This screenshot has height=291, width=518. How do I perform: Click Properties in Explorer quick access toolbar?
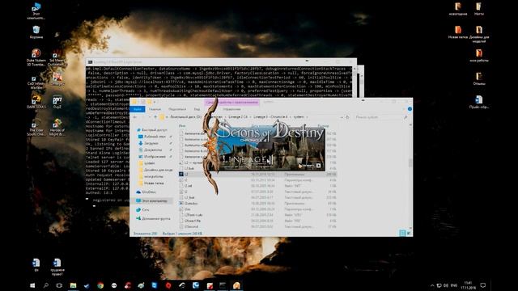tap(143, 102)
